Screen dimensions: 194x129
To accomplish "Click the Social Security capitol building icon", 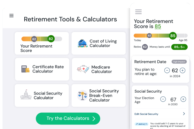I will point(26,95).
